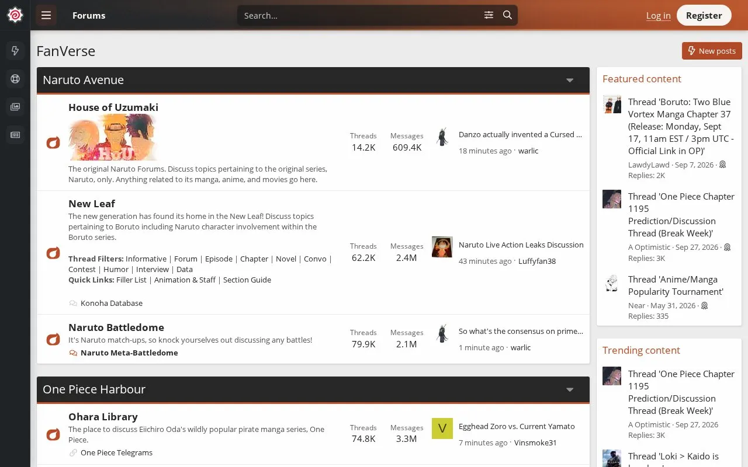Open the Naruto Battledome forum title

[x=116, y=327]
